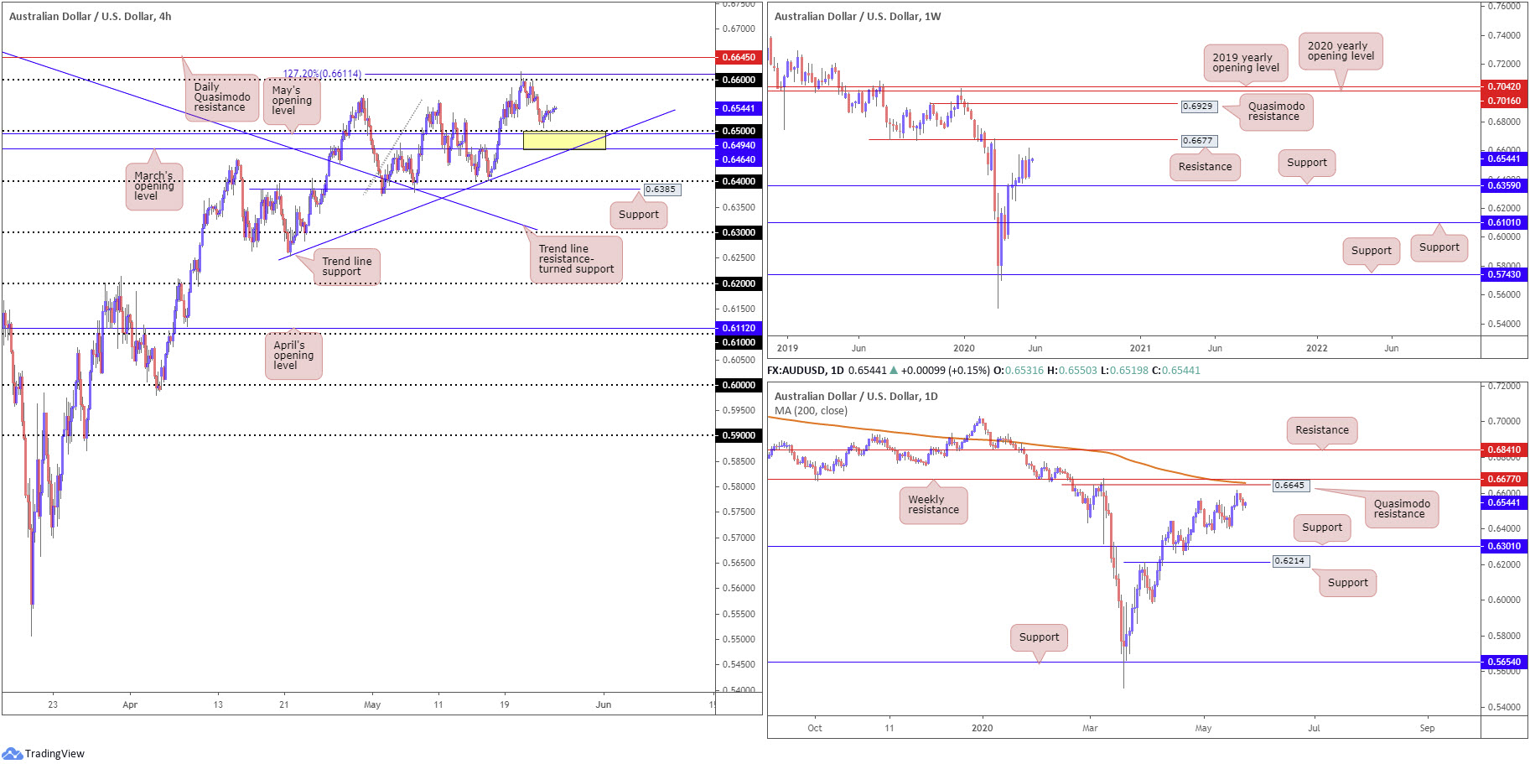Select the 2020 yearly opening level callout
This screenshot has width=1530, height=764.
(x=1341, y=51)
